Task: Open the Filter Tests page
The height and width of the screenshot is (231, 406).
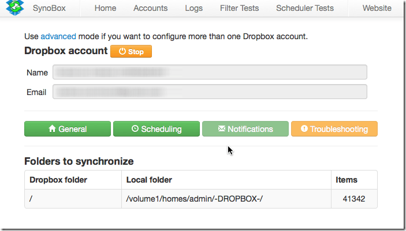Action: [239, 8]
